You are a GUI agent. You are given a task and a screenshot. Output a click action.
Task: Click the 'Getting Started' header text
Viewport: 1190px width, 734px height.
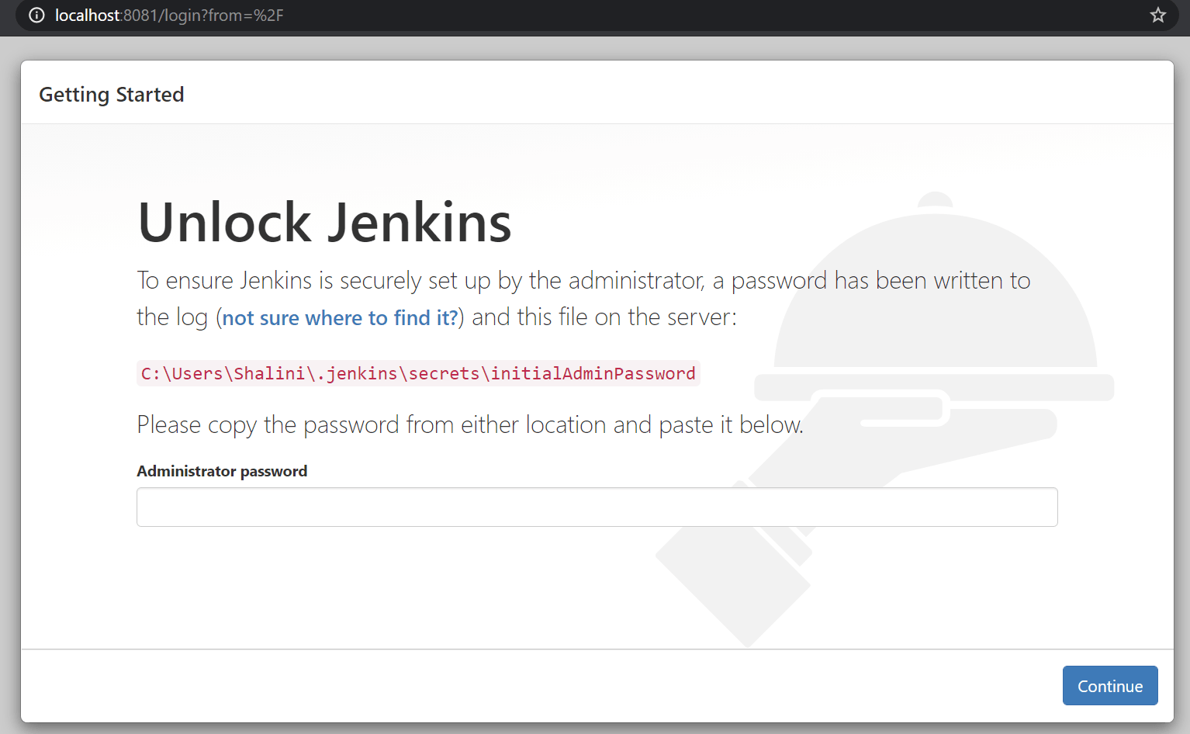111,94
